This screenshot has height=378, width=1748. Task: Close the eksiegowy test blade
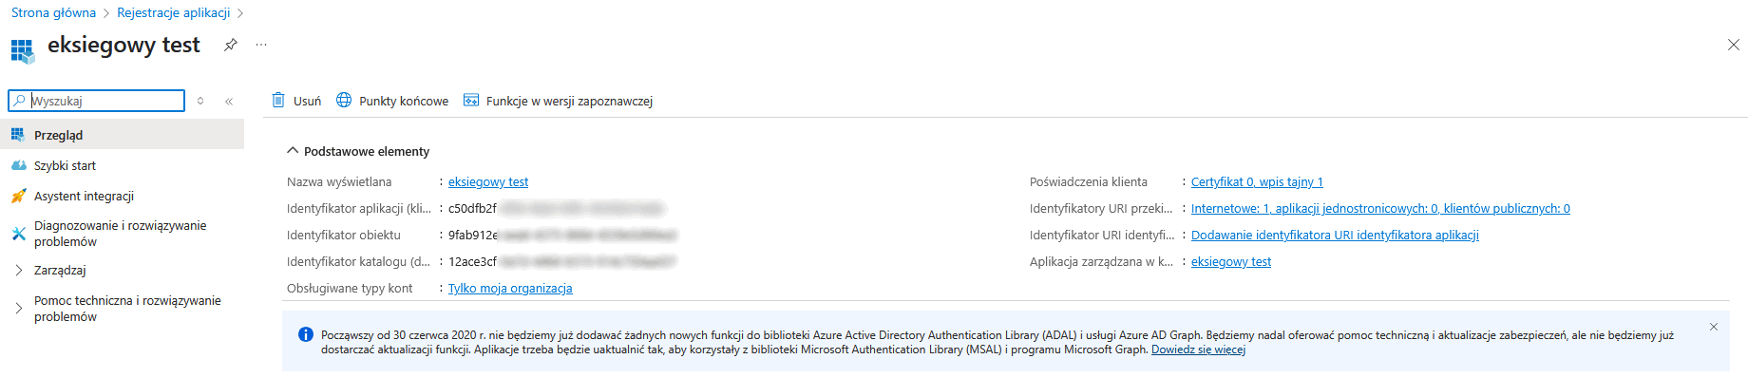pyautogui.click(x=1733, y=45)
